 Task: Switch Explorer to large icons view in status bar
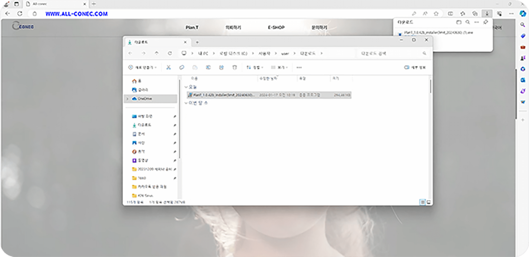428,202
